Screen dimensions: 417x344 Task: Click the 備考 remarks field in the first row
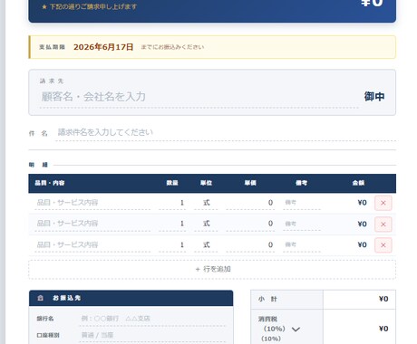click(x=302, y=203)
